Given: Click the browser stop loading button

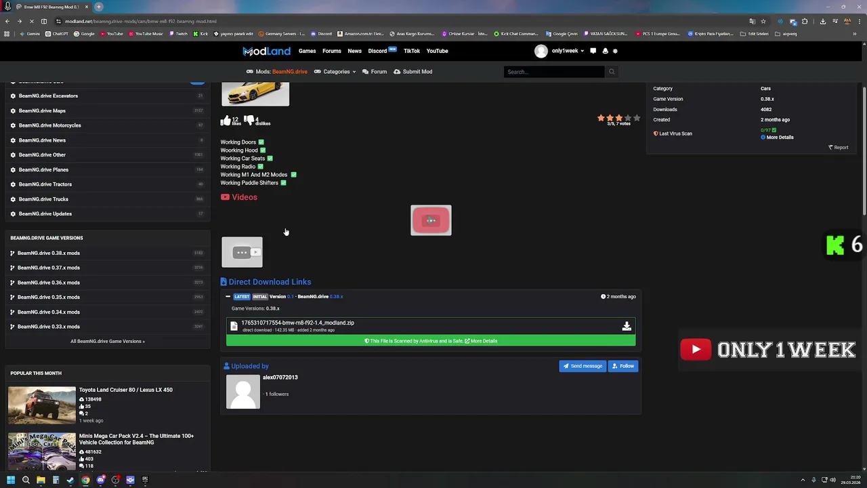Looking at the screenshot, I should (33, 21).
